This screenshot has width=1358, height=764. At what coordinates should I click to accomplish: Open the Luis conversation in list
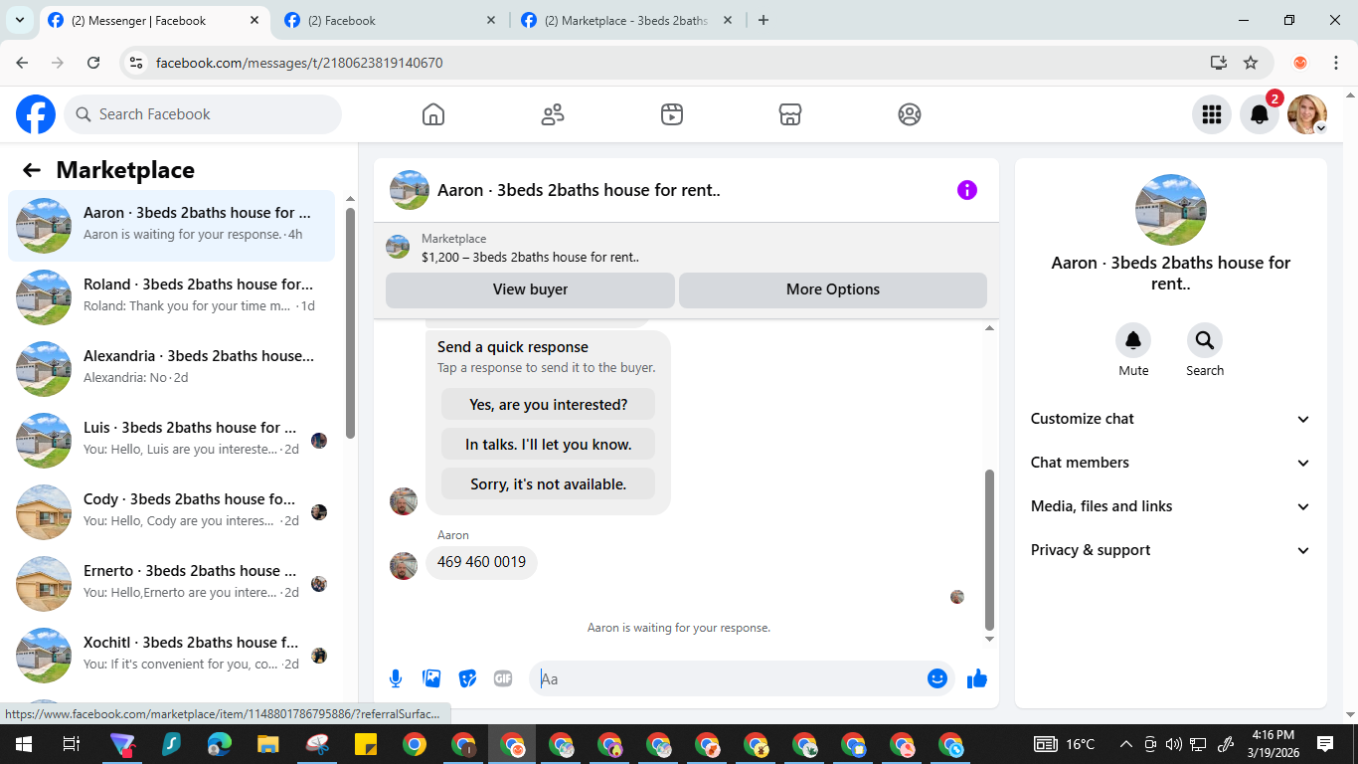tap(171, 441)
